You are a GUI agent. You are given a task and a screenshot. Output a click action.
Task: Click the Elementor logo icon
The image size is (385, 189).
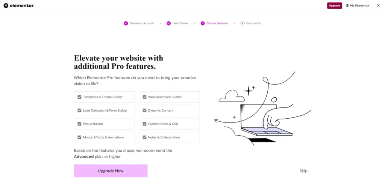6,6
